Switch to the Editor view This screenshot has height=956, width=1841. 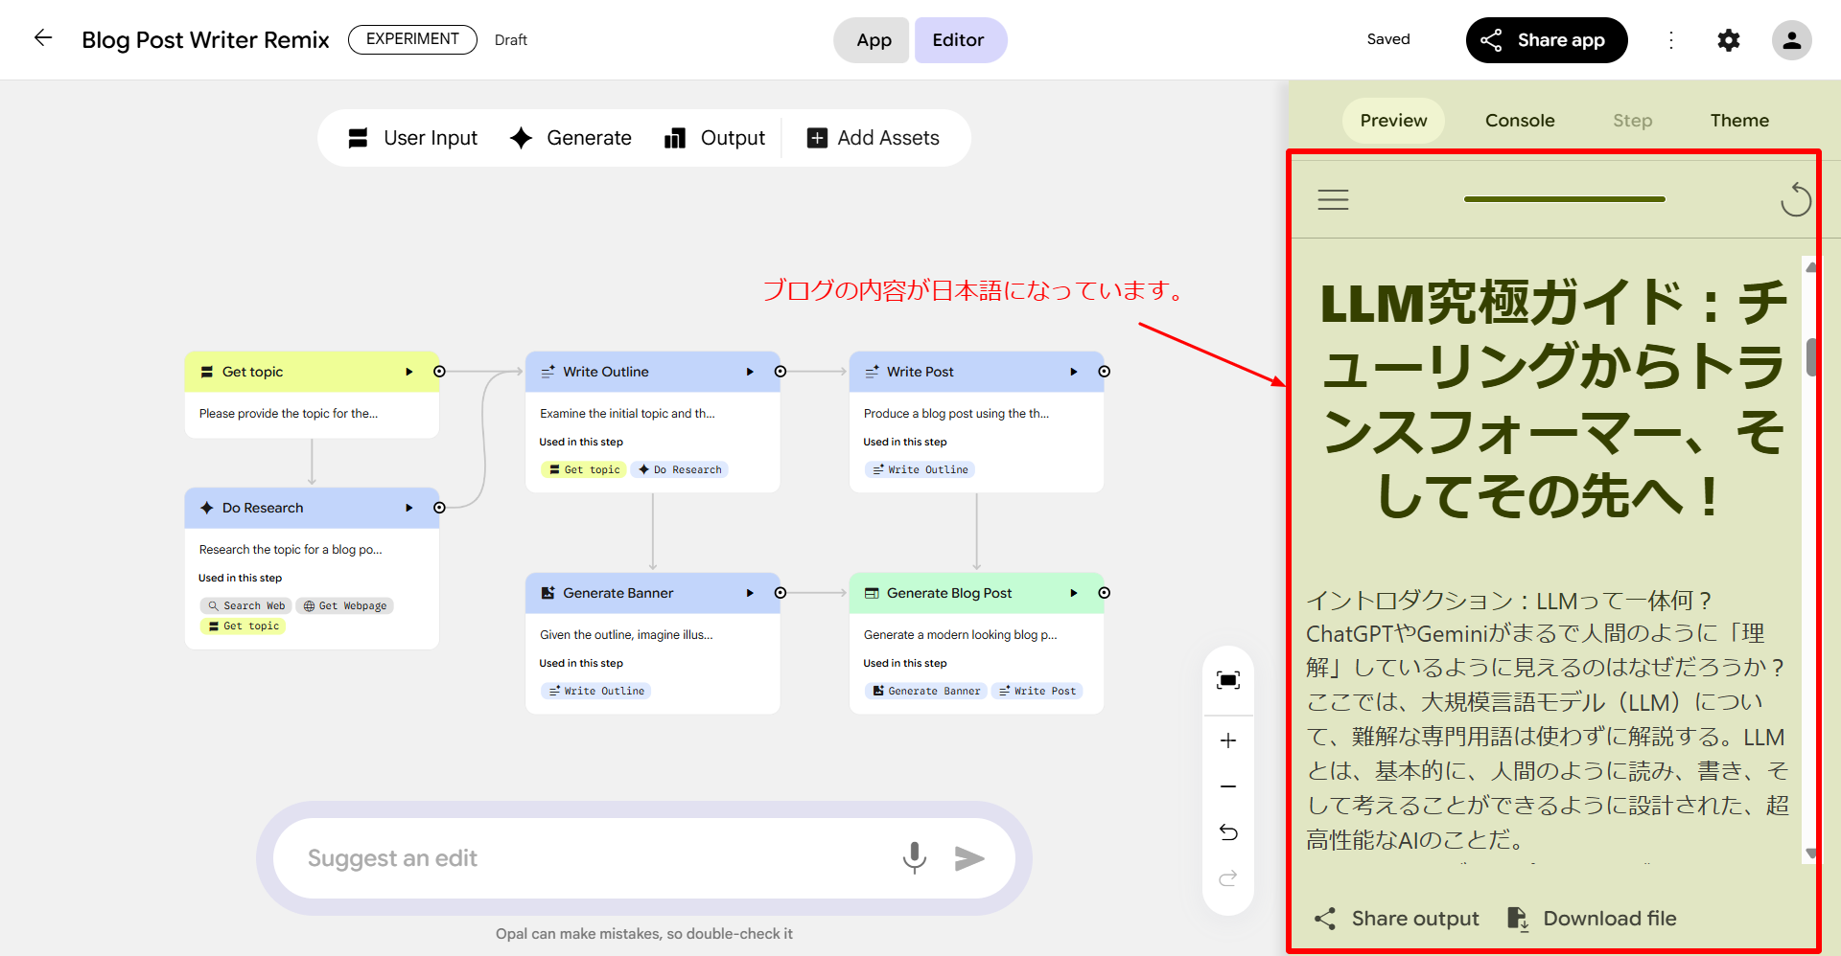click(x=958, y=40)
